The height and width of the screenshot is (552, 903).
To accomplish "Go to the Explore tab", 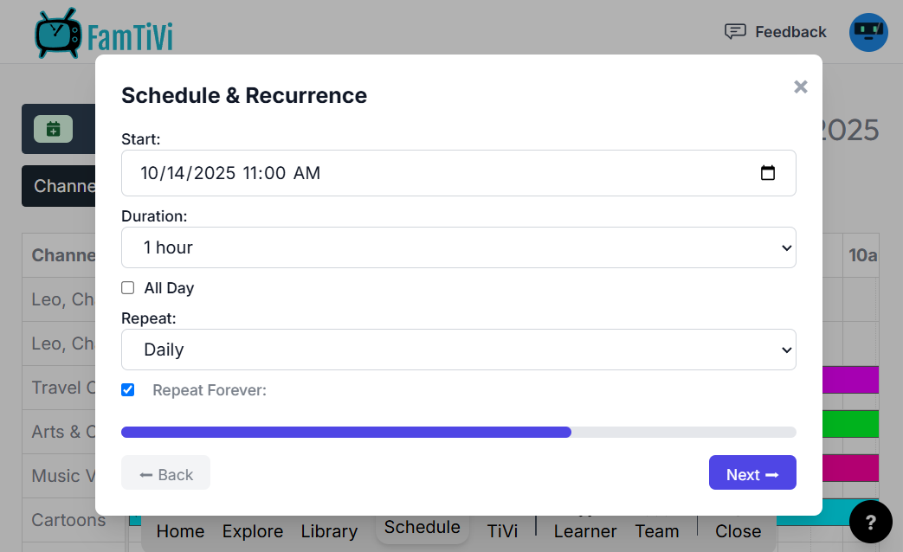I will click(x=253, y=531).
